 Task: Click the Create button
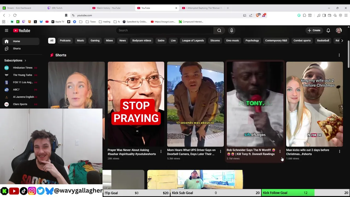click(x=314, y=30)
